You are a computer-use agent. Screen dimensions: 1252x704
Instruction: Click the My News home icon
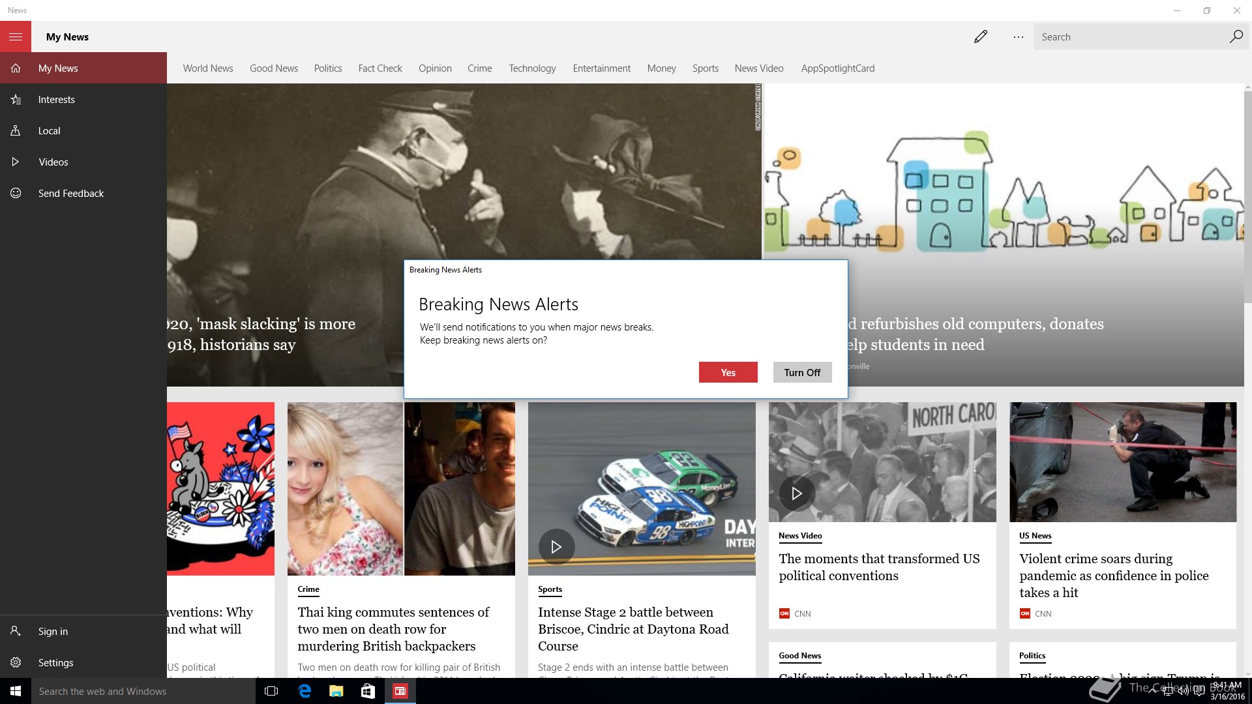(16, 68)
